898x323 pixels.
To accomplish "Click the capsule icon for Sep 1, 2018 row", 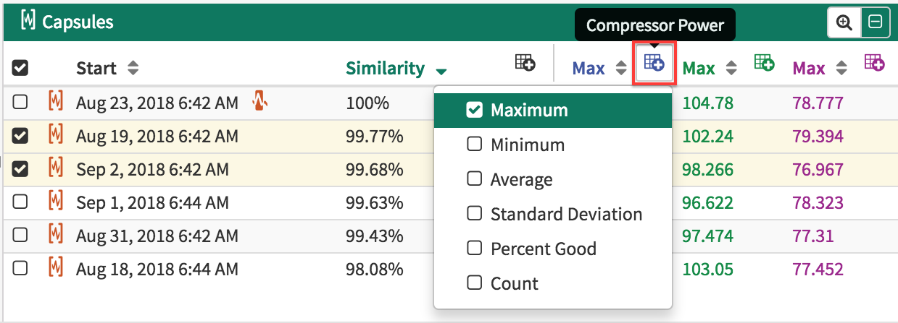I will (x=56, y=202).
